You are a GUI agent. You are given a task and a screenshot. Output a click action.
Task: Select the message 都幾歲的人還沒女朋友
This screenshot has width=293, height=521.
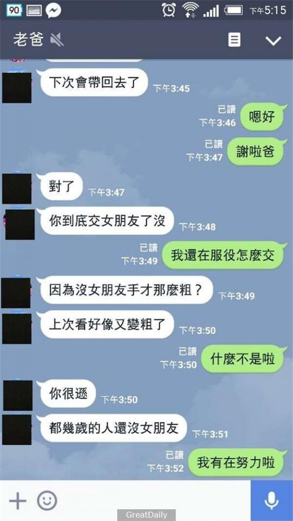(x=114, y=428)
